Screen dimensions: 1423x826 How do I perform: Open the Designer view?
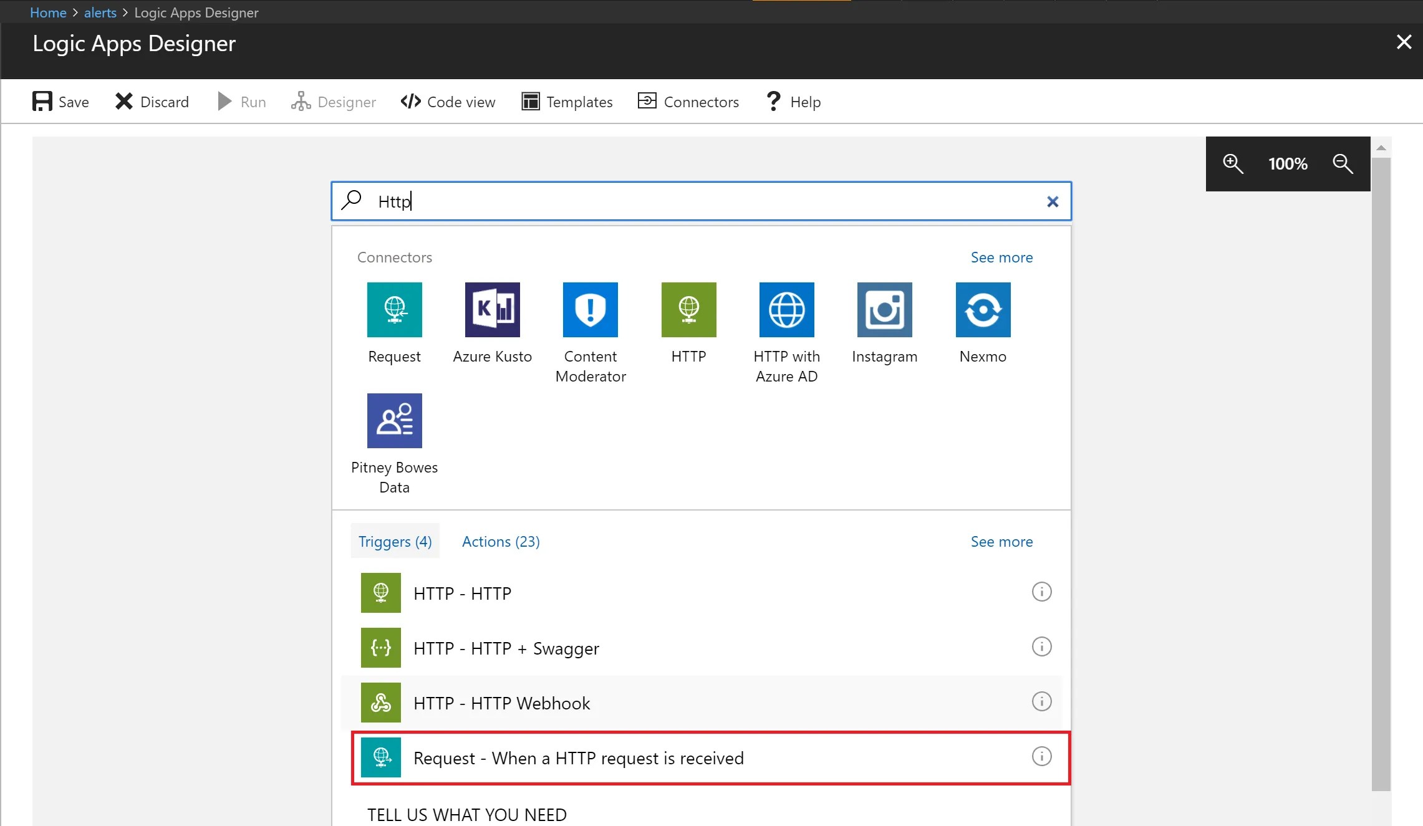334,102
